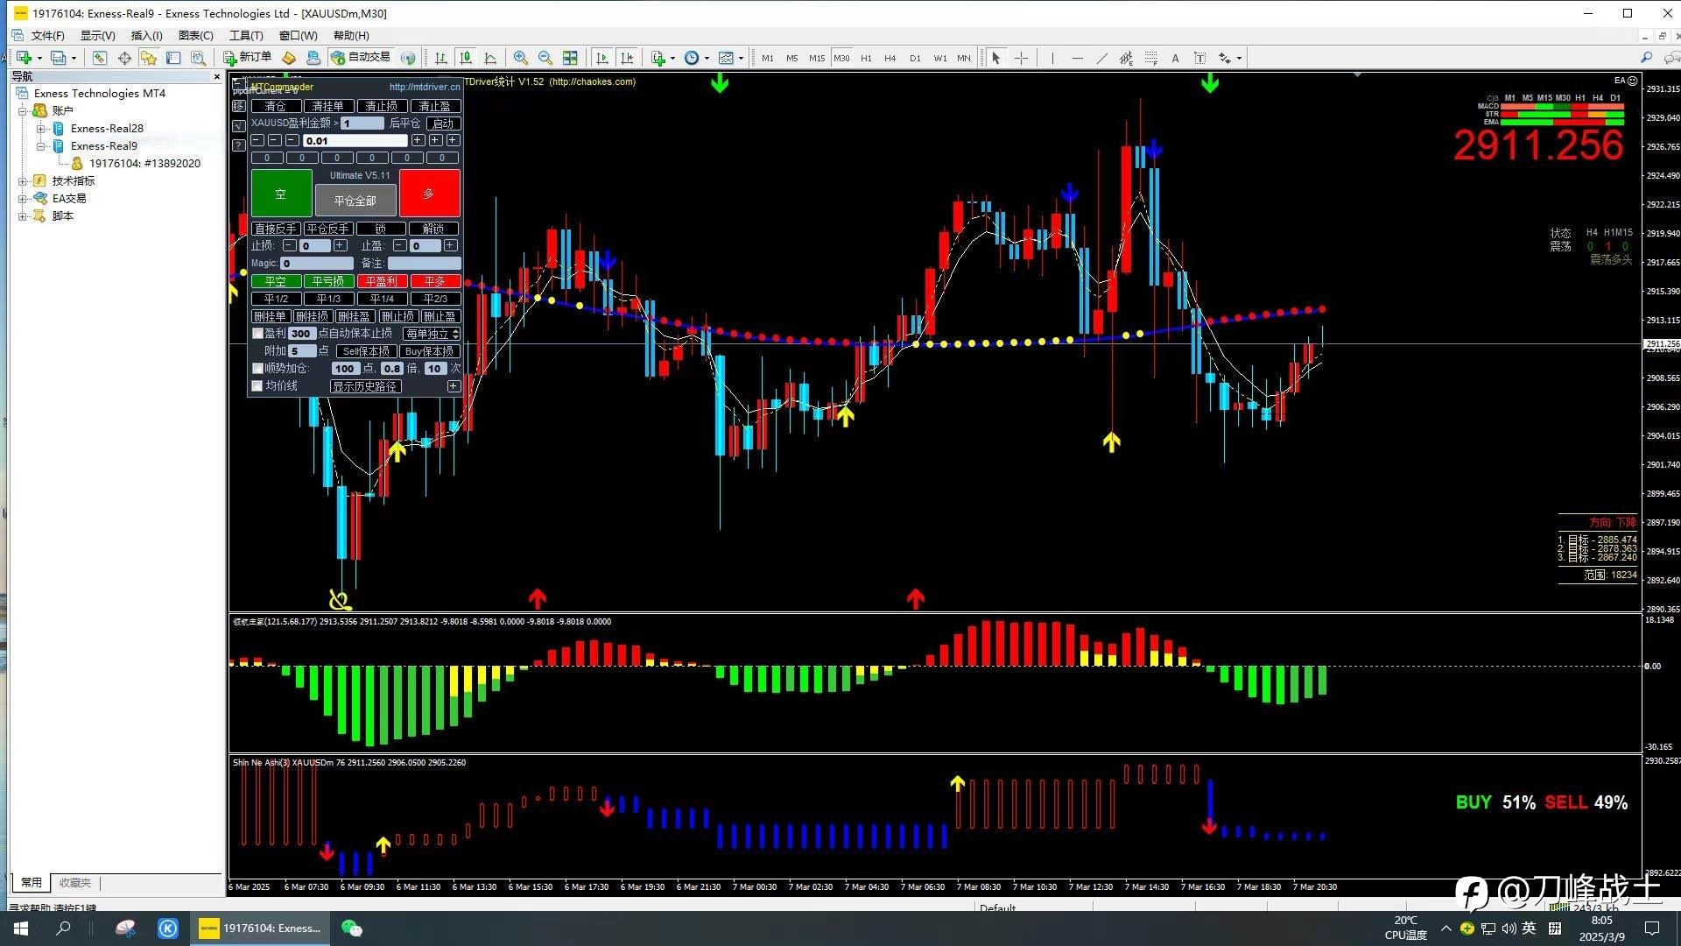The image size is (1681, 946).
Task: Click the 显示历史路径 button
Action: coord(365,386)
